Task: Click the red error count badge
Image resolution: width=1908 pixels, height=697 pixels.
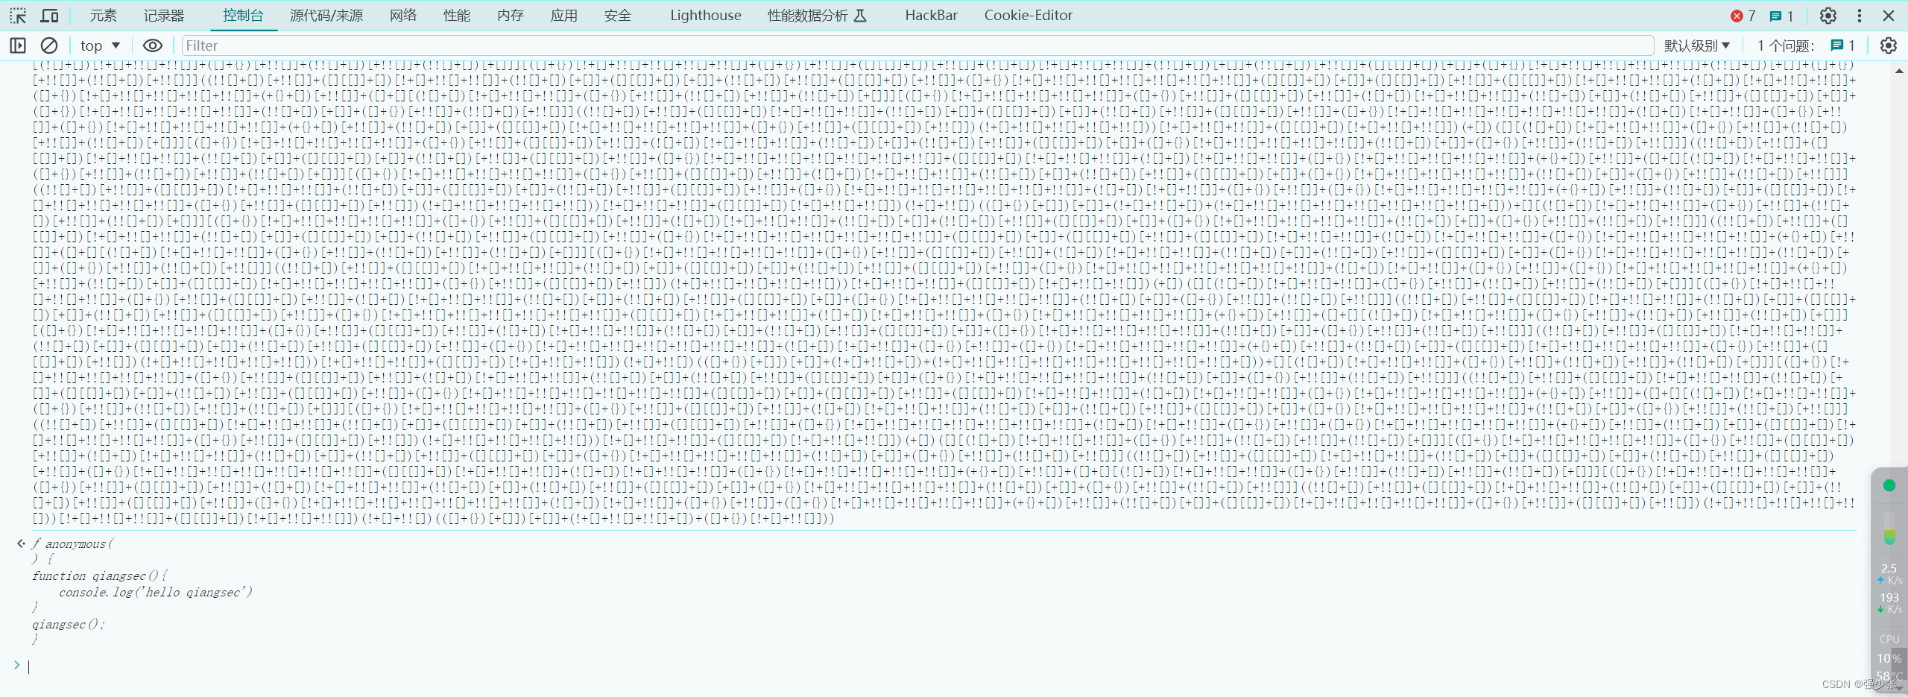Action: pos(1743,16)
